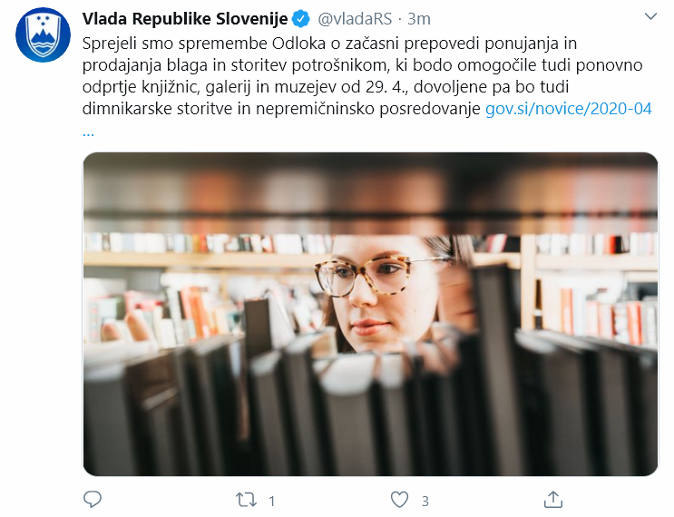674x517 pixels.
Task: Open the share upload icon
Action: coord(552,500)
